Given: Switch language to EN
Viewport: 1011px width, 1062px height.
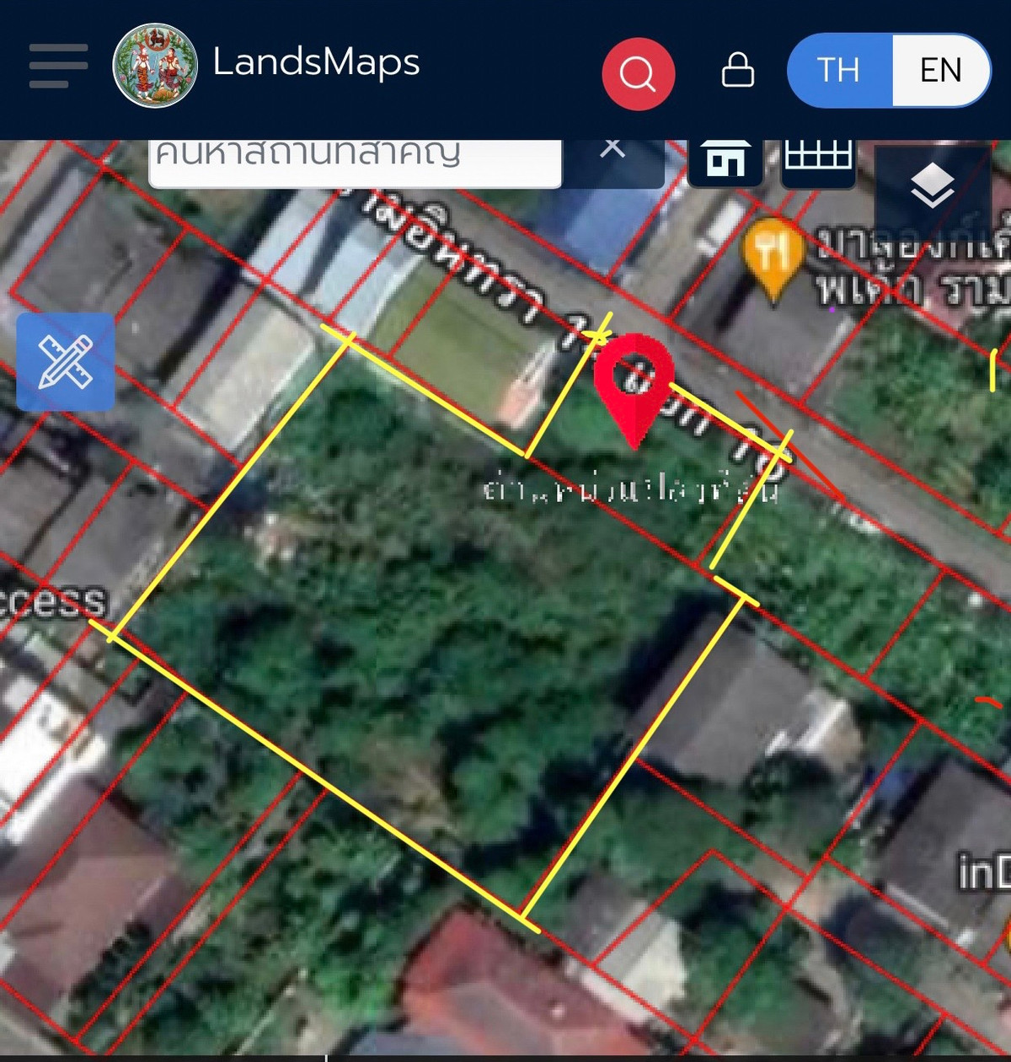Looking at the screenshot, I should click(940, 71).
